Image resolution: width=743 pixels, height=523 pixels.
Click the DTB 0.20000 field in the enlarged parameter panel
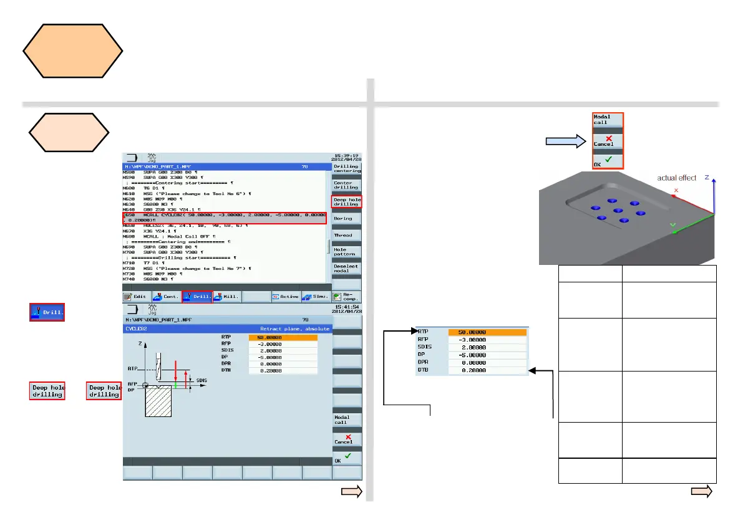(x=487, y=370)
